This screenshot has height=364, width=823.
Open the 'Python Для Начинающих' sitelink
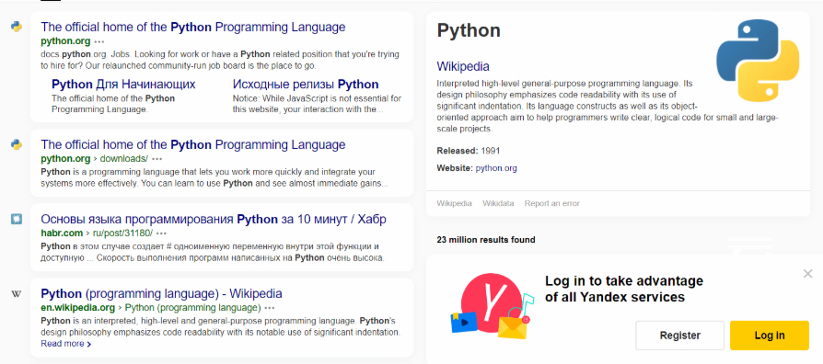pos(123,85)
